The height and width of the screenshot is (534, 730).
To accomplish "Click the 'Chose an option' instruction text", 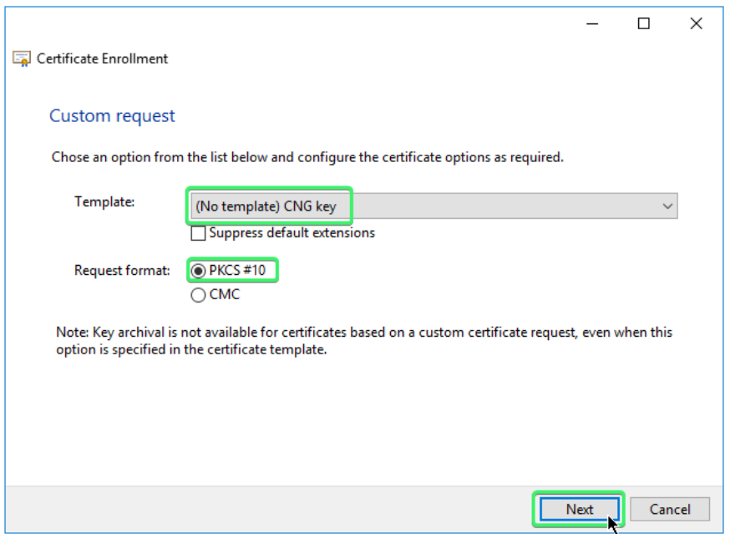I will (x=307, y=157).
